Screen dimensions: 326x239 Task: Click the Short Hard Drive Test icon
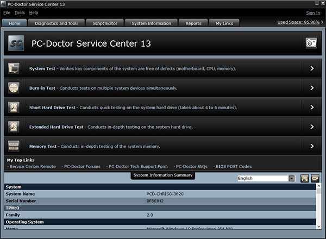click(x=14, y=108)
